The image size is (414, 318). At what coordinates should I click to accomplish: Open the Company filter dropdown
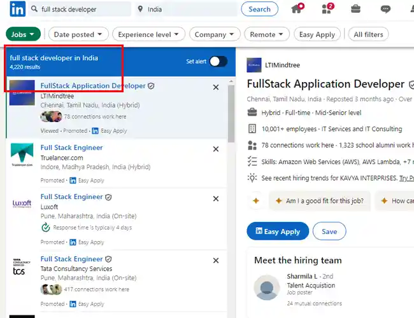[215, 34]
